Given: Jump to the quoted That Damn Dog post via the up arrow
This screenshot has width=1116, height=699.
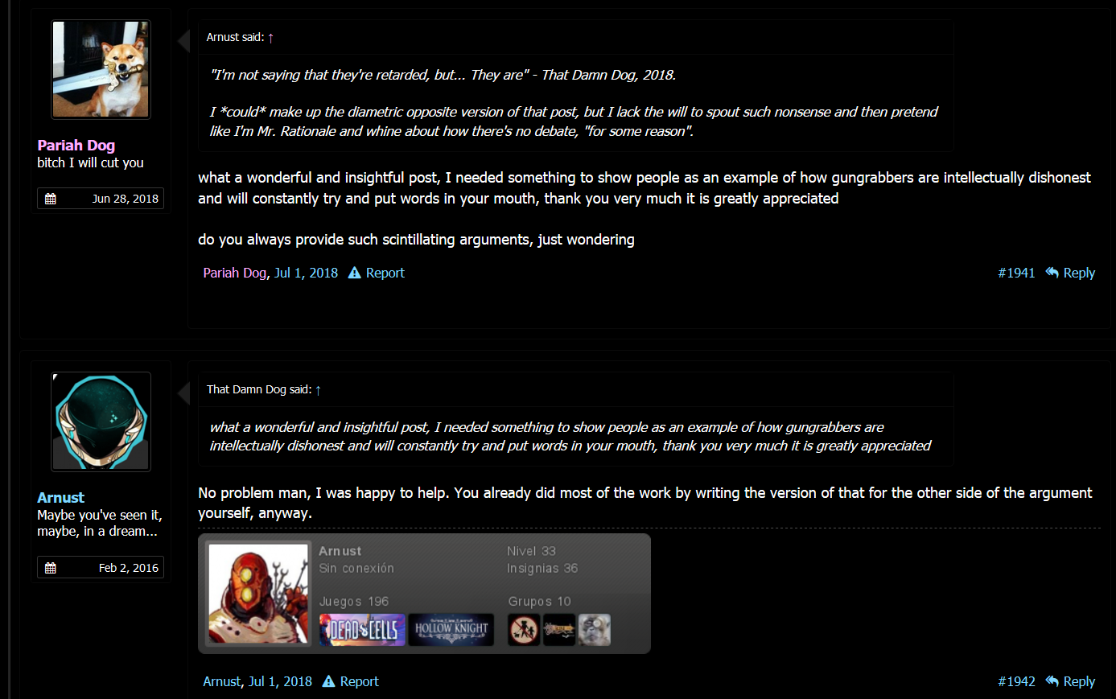Looking at the screenshot, I should [x=318, y=390].
